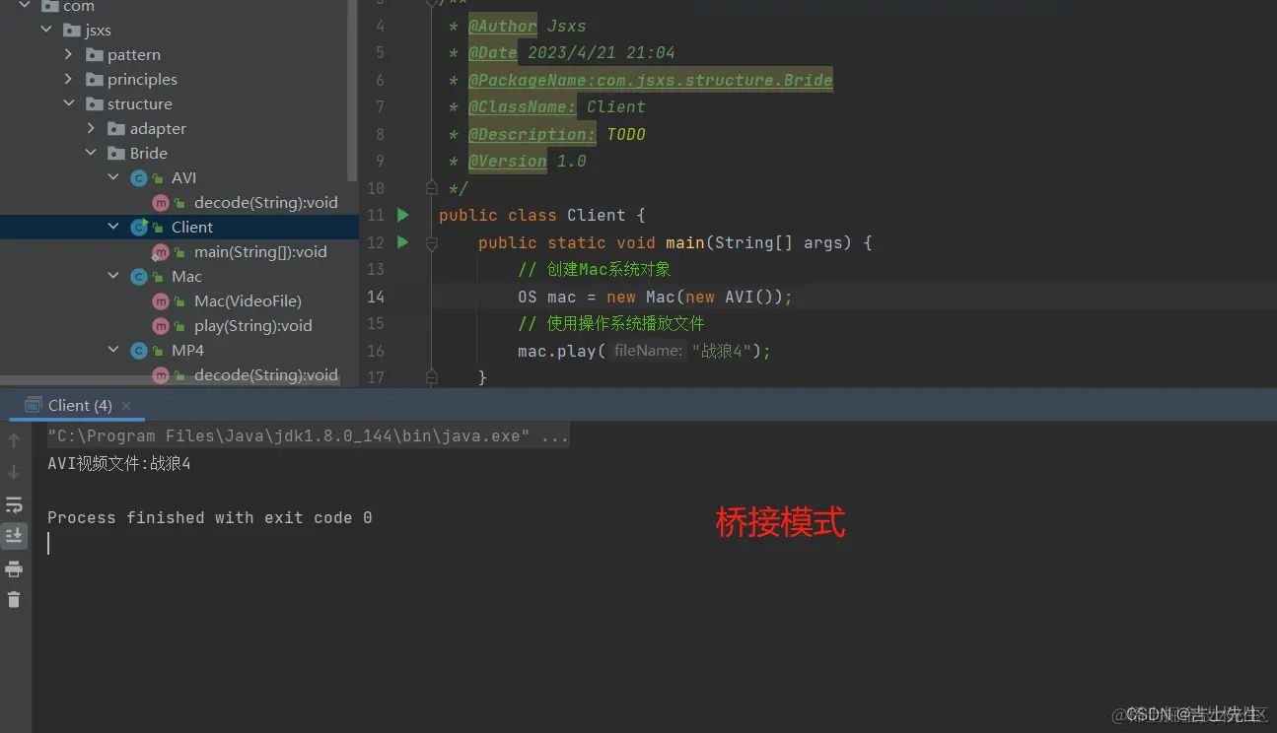Select decode(String):void under MP4
Image resolution: width=1277 pixels, height=733 pixels.
pos(266,374)
